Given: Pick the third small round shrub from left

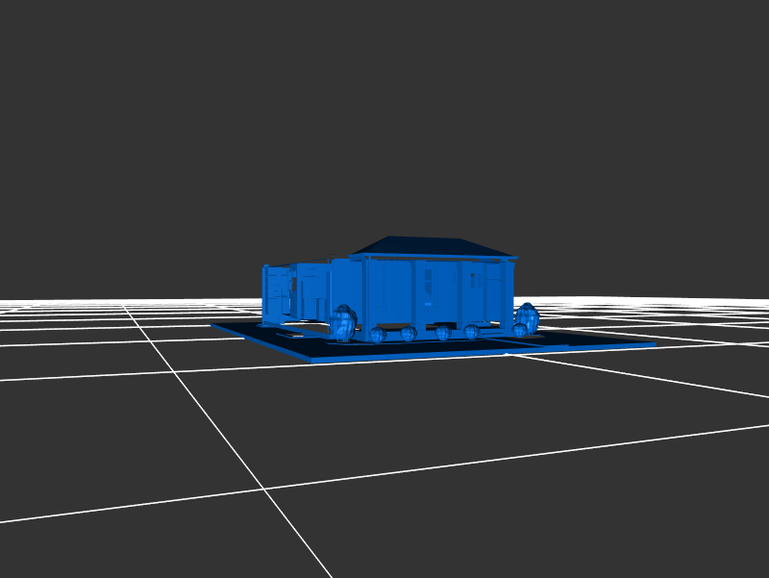Looking at the screenshot, I should point(442,333).
